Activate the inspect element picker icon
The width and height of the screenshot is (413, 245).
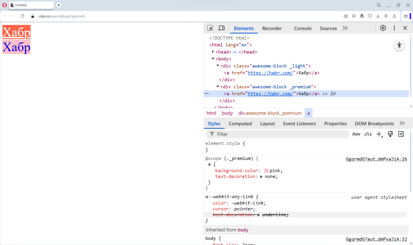tap(210, 28)
